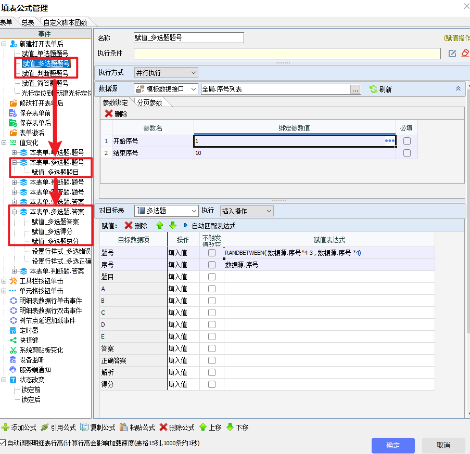Click the 服务端通知 icon
The width and height of the screenshot is (470, 454).
[x=13, y=370]
